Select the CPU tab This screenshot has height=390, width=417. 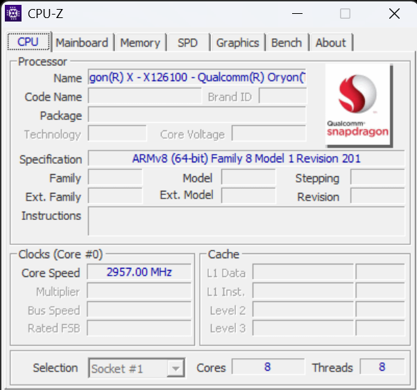(x=28, y=42)
